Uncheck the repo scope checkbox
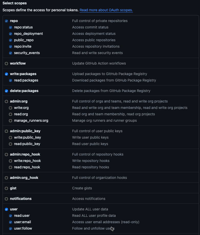200x235 pixels. pos(6,21)
